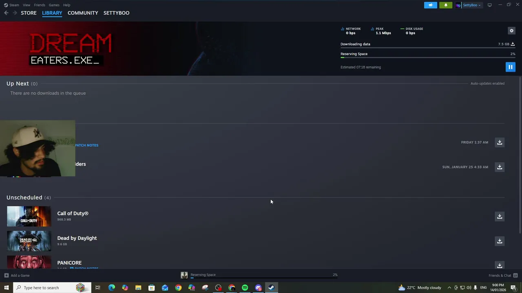522x293 pixels.
Task: Open the Steam menu
Action: (x=11, y=5)
